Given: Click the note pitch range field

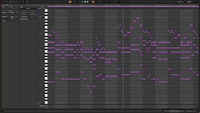Looking at the screenshot, I should click(x=28, y=8).
